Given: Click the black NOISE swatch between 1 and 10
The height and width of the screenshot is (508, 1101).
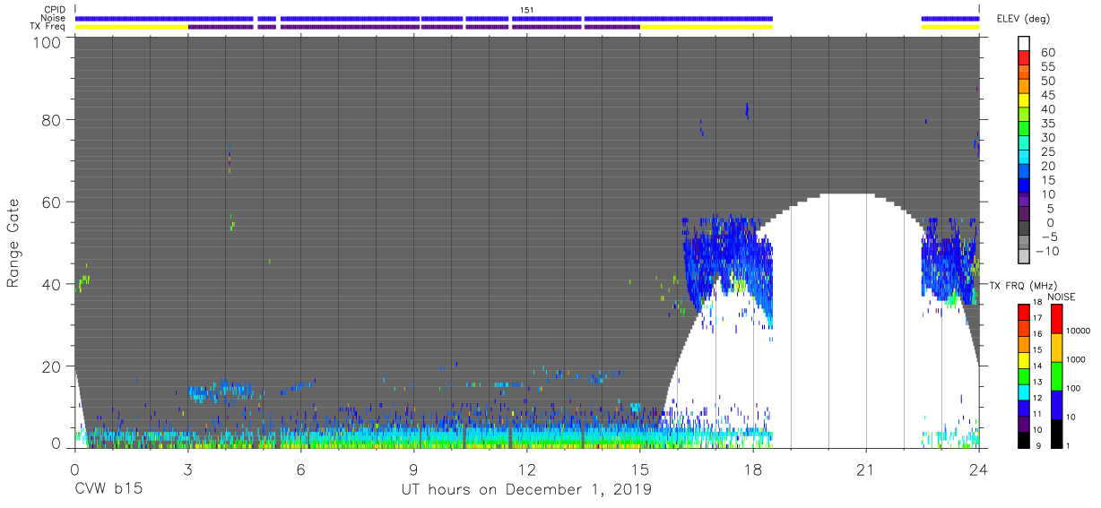Looking at the screenshot, I should pos(1056,434).
